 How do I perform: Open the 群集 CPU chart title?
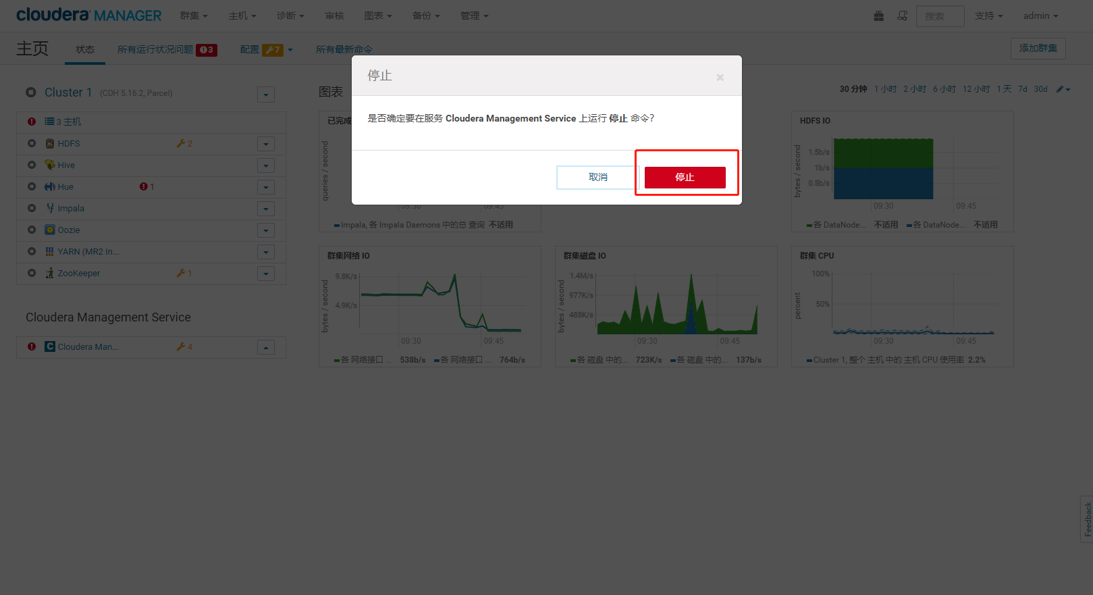[x=817, y=256]
